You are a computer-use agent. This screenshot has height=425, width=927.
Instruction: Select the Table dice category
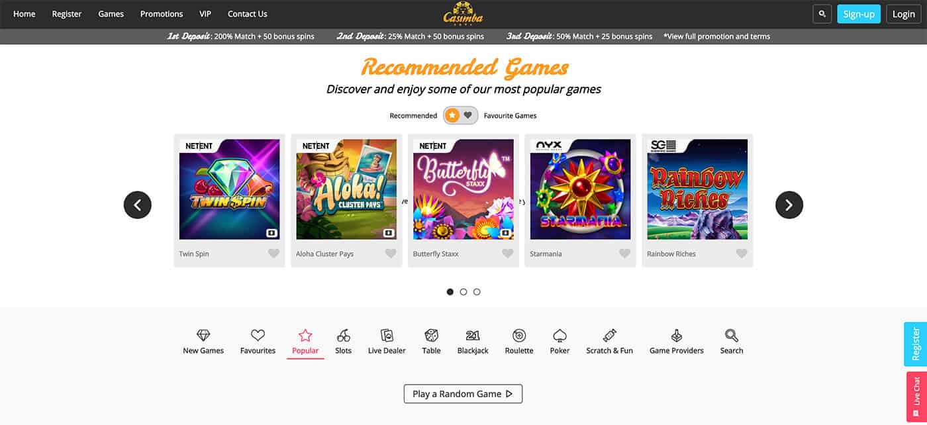[x=431, y=336]
